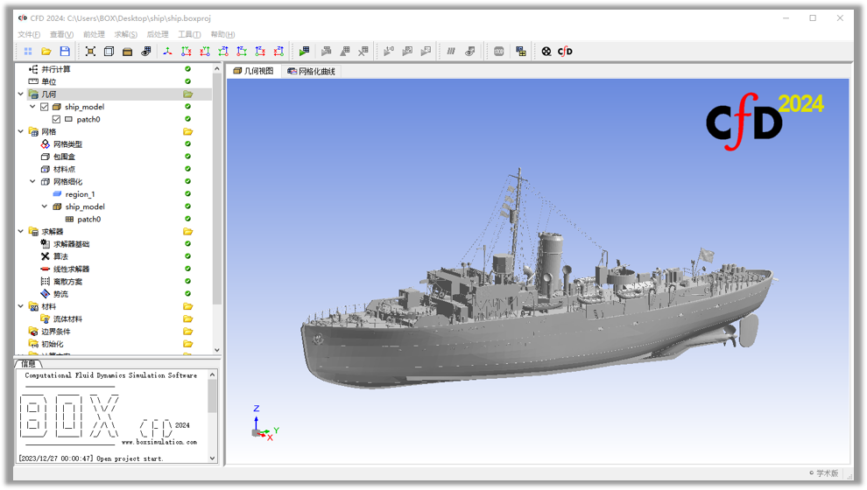Select region_1 under mesh refinement
Viewport: 867px width, 490px height.
click(x=80, y=194)
